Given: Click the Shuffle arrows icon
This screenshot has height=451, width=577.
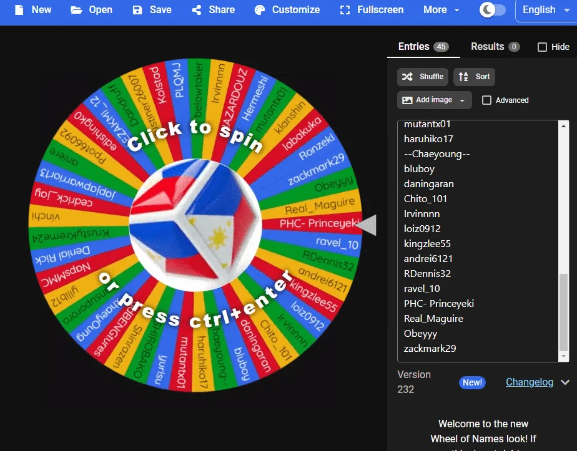Looking at the screenshot, I should [x=407, y=77].
